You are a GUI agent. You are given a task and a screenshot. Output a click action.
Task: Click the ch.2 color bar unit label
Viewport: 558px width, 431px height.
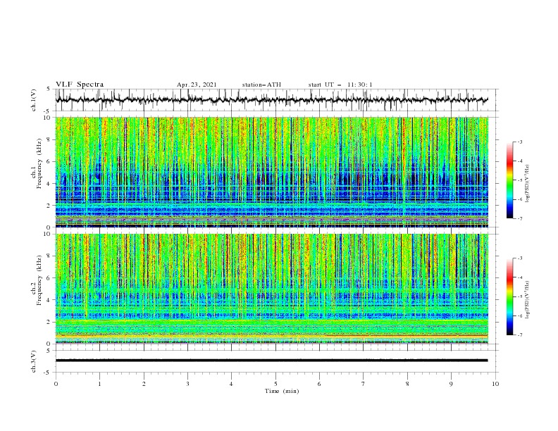528,299
